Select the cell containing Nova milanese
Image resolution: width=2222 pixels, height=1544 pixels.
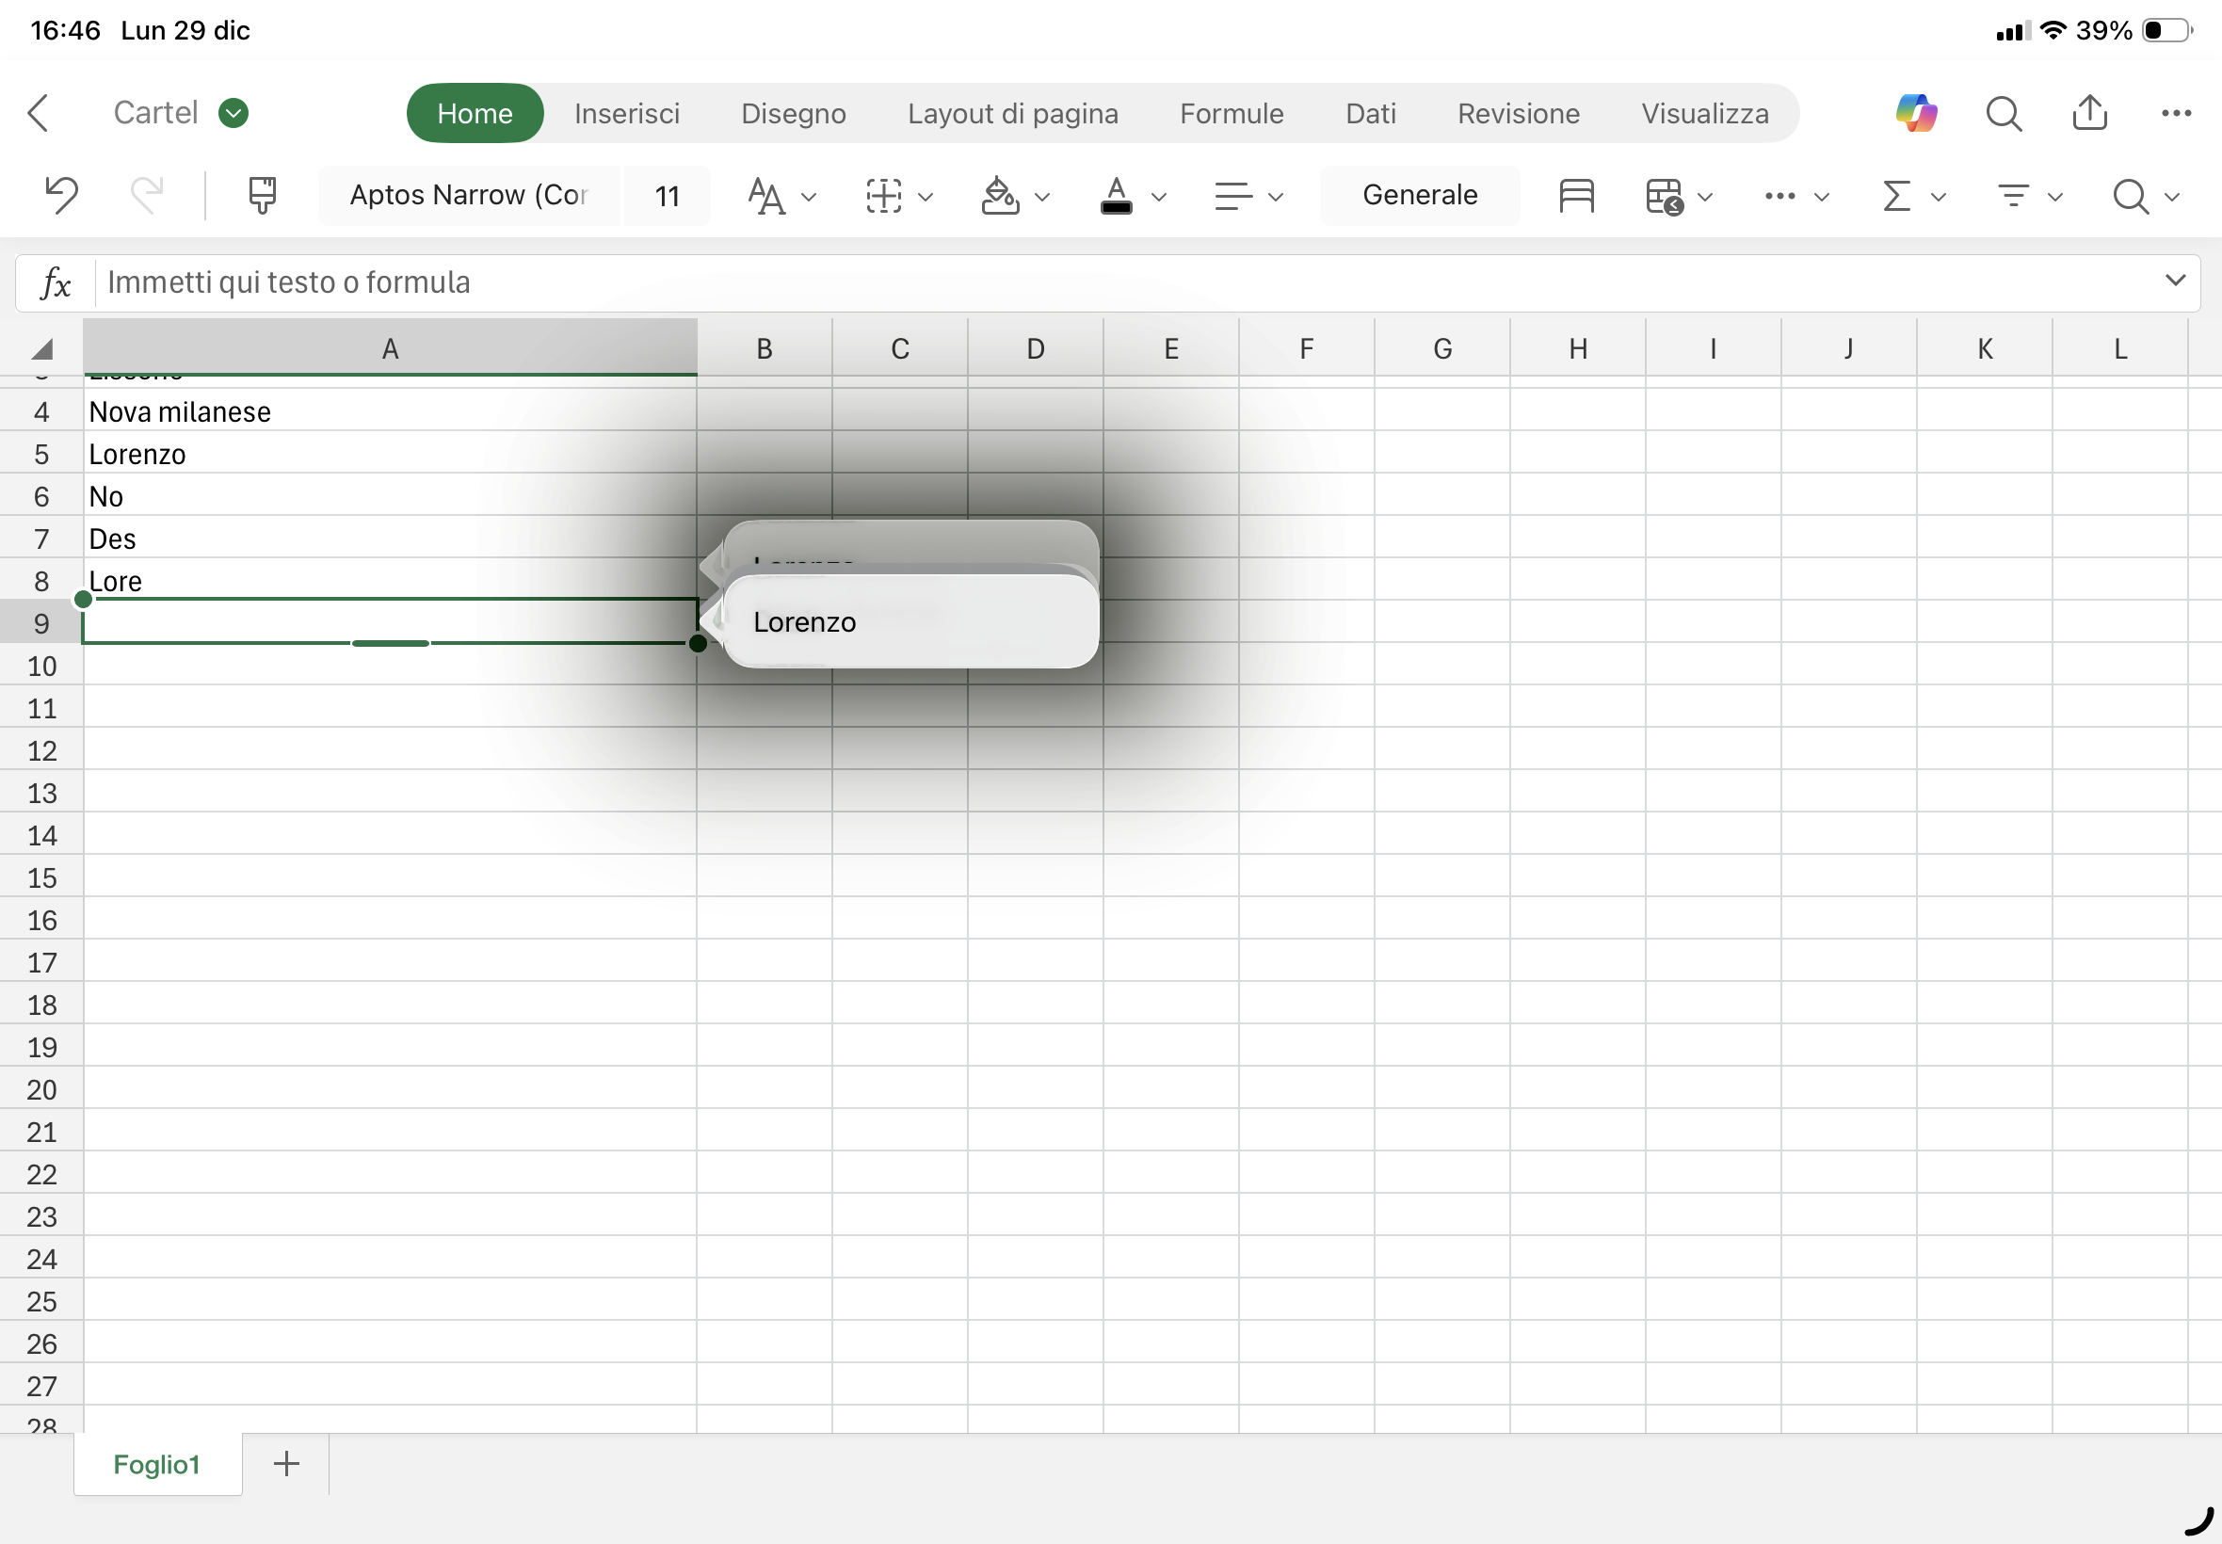(390, 411)
